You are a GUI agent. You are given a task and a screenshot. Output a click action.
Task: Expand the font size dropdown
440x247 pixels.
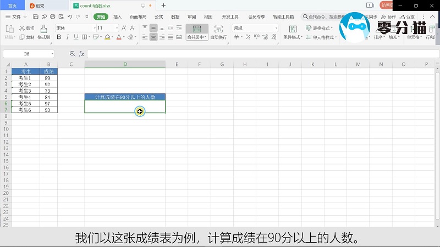[x=117, y=28]
